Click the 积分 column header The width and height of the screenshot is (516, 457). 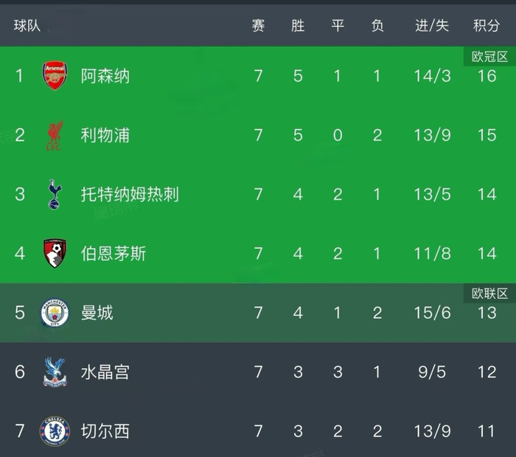[x=487, y=26]
